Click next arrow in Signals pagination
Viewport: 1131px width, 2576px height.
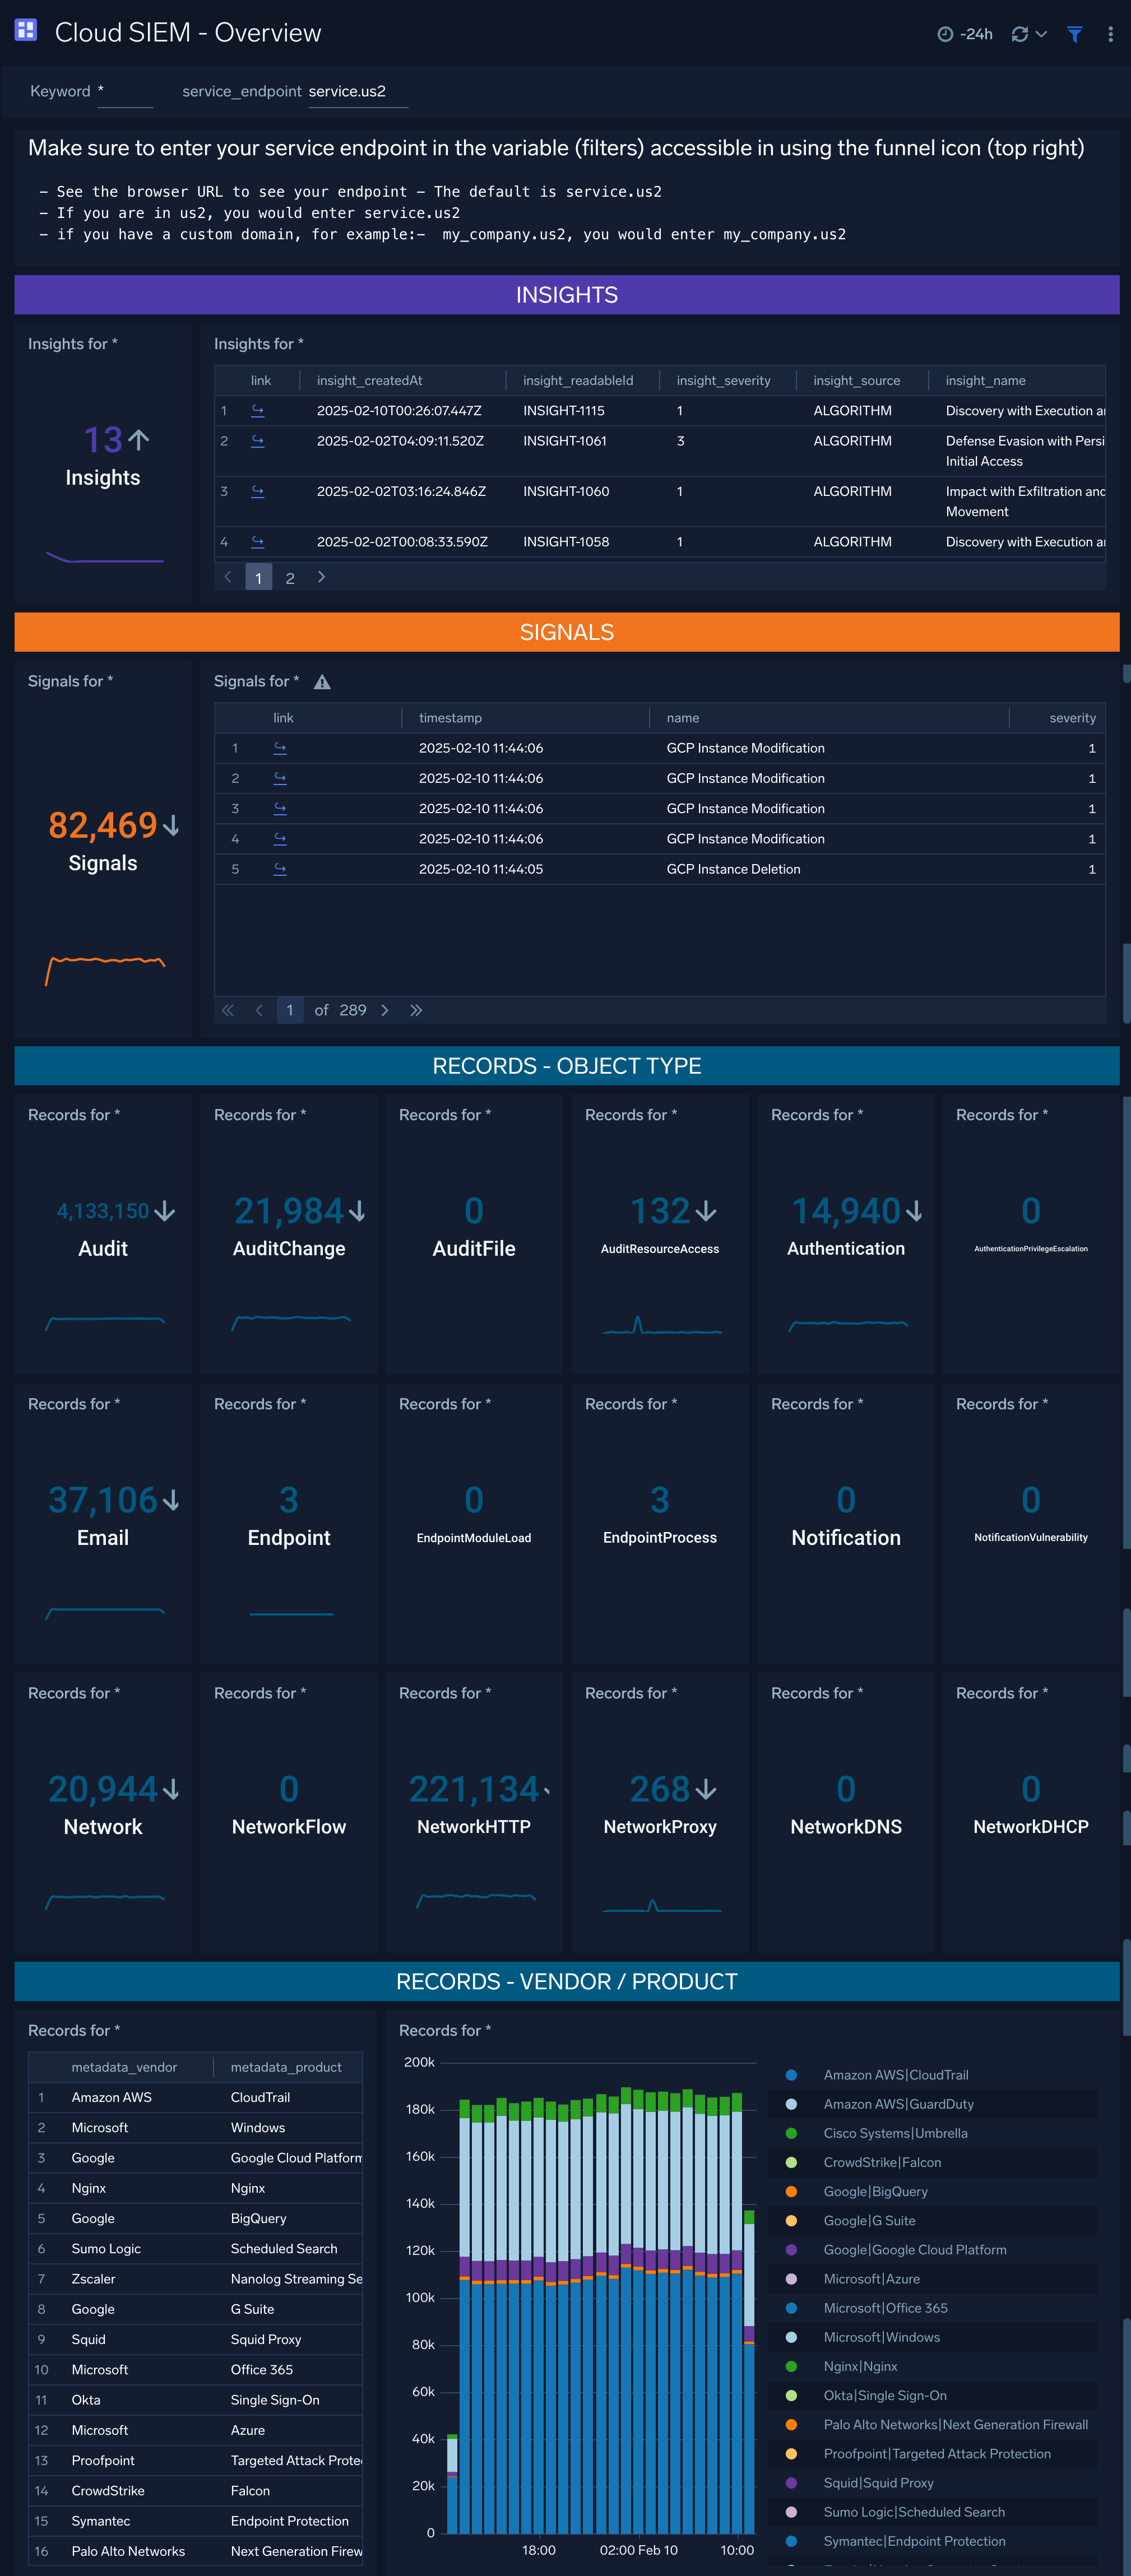click(x=383, y=1010)
